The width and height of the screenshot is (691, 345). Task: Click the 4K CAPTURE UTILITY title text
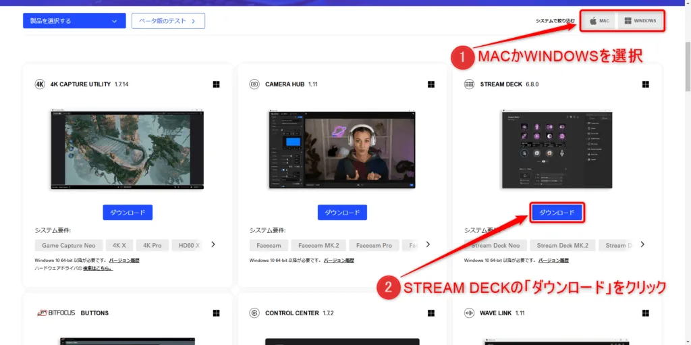click(81, 84)
